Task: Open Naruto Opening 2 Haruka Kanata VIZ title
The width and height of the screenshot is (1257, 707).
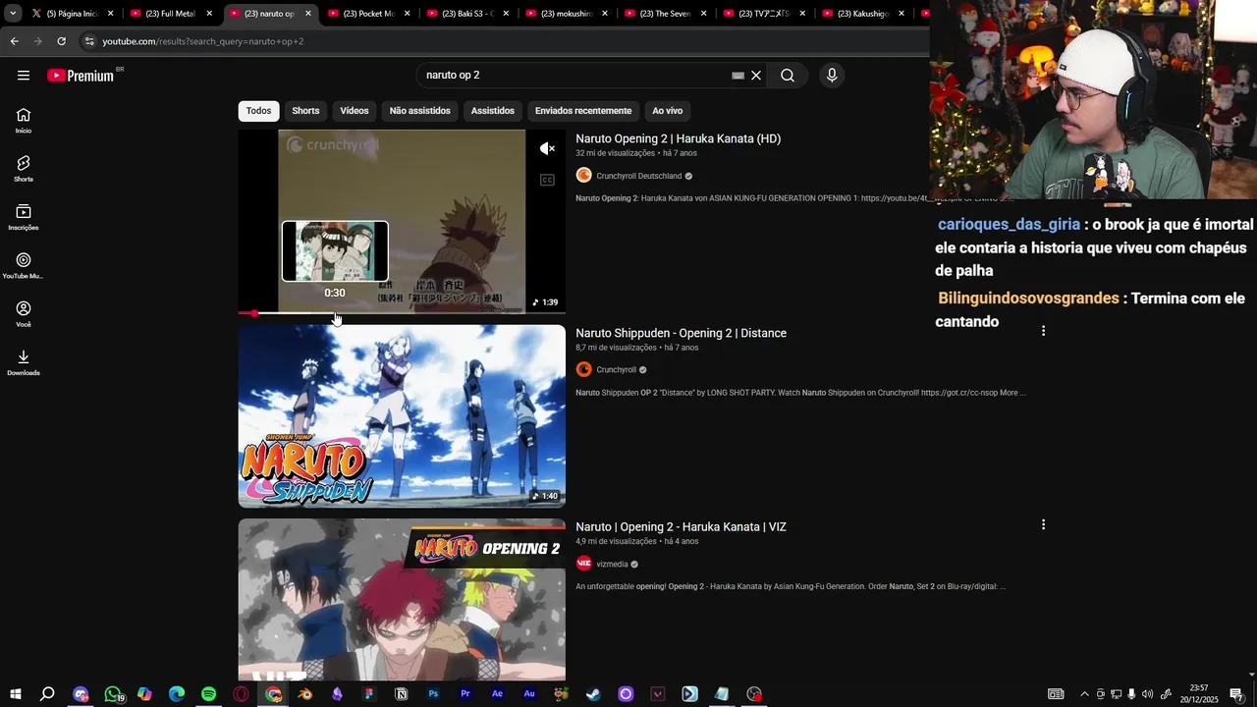Action: [x=681, y=526]
